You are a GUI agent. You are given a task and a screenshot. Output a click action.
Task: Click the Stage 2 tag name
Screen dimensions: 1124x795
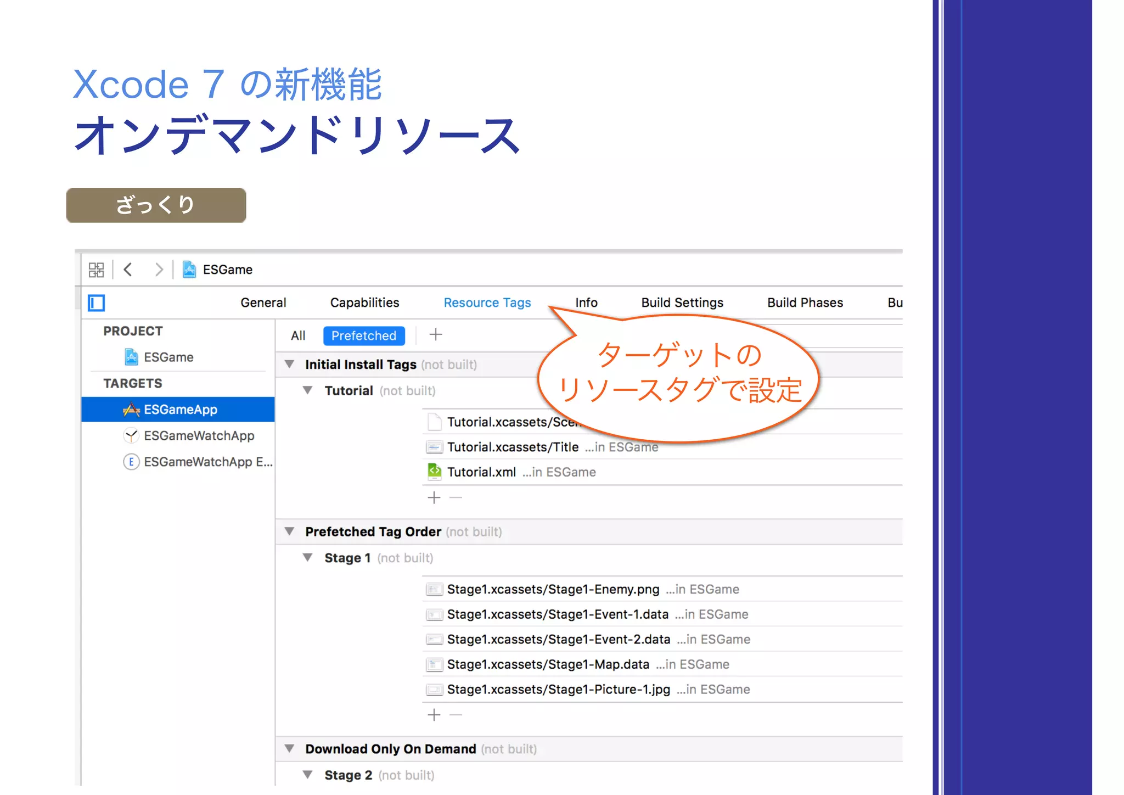point(348,775)
